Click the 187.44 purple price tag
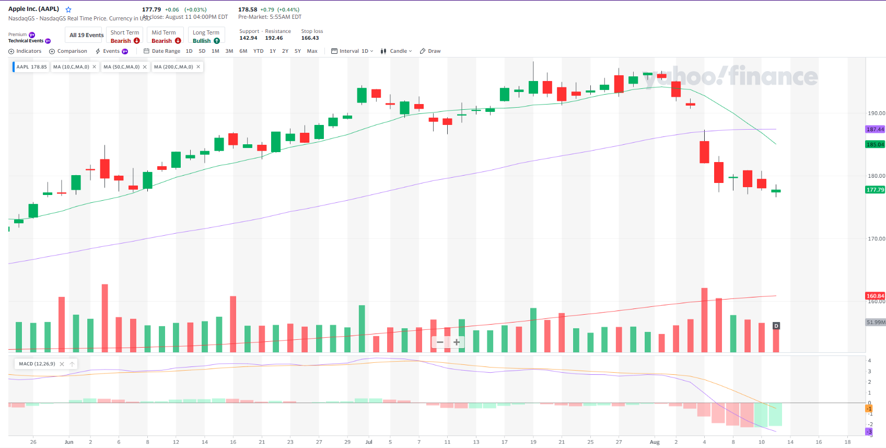This screenshot has height=448, width=886. [x=875, y=129]
